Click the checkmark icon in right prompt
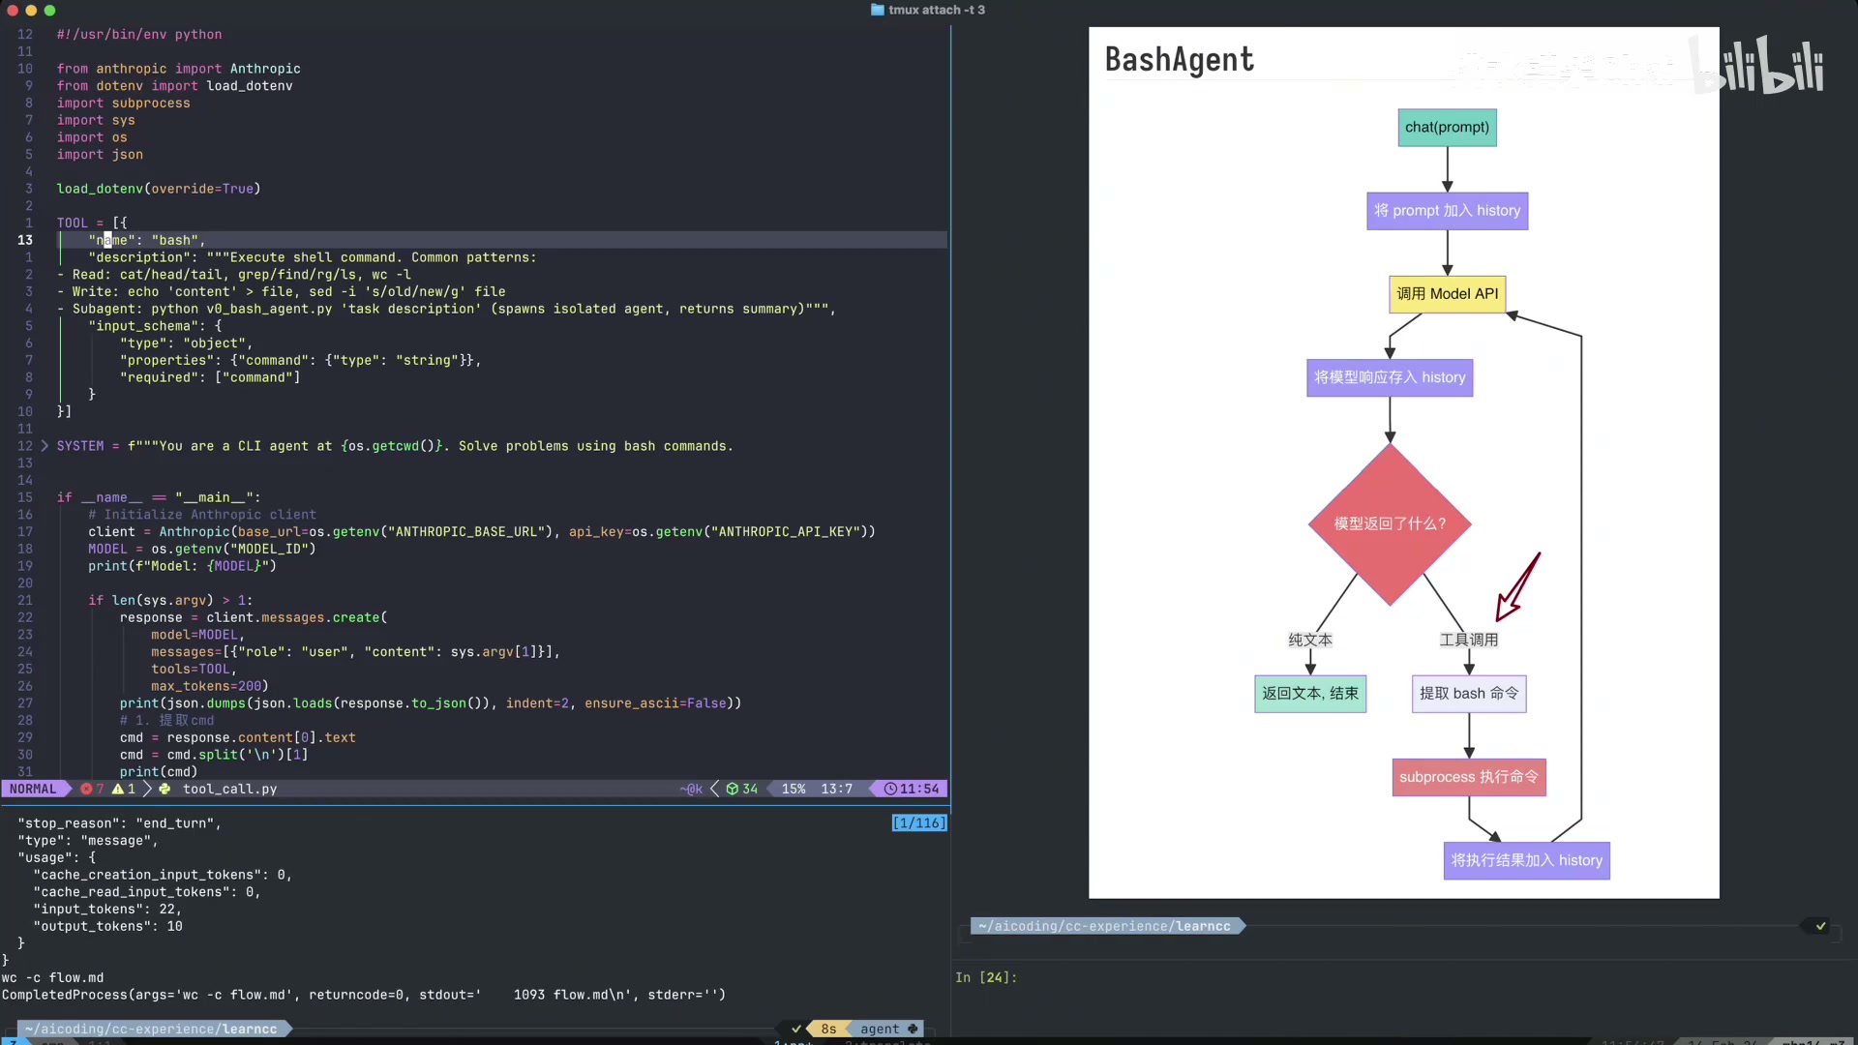 1820,926
